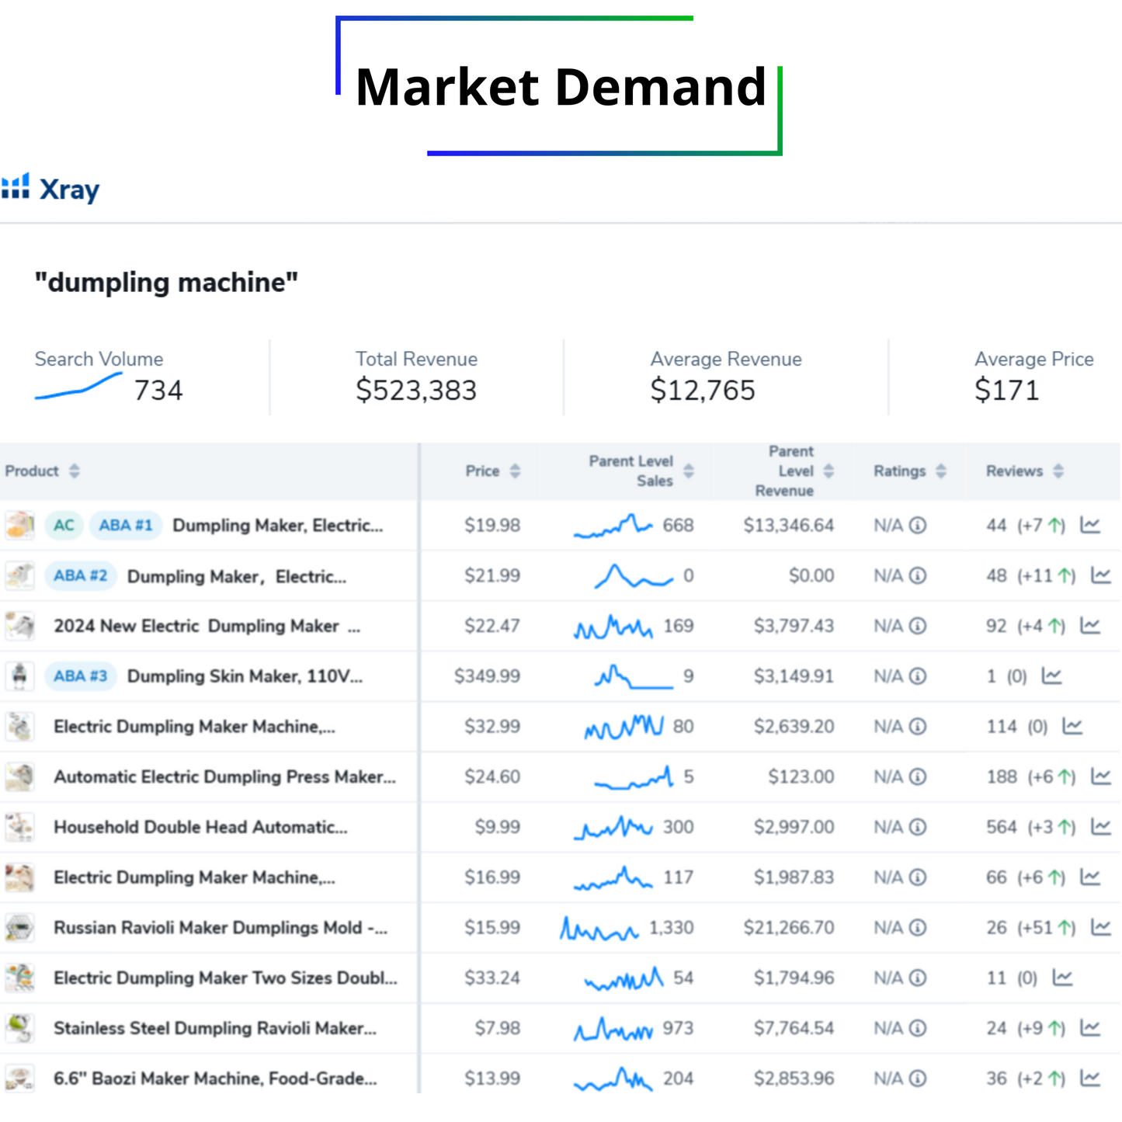Click sales sparkline for 1,330 sales row
Image resolution: width=1122 pixels, height=1122 pixels.
click(x=599, y=928)
